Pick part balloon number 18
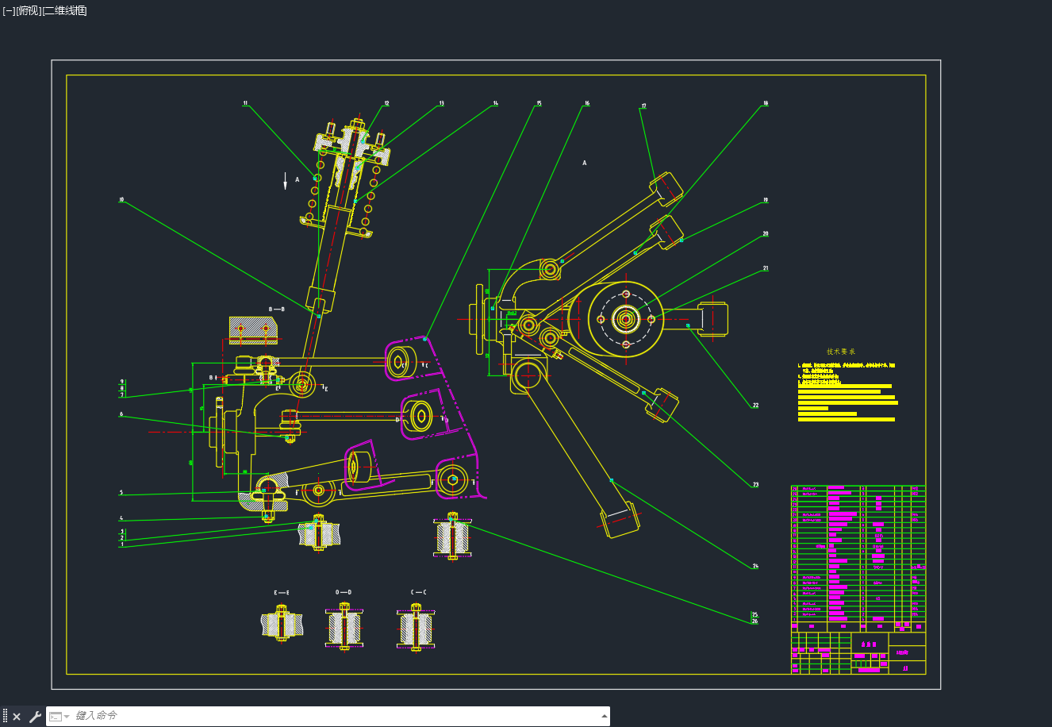The image size is (1052, 727). (766, 103)
